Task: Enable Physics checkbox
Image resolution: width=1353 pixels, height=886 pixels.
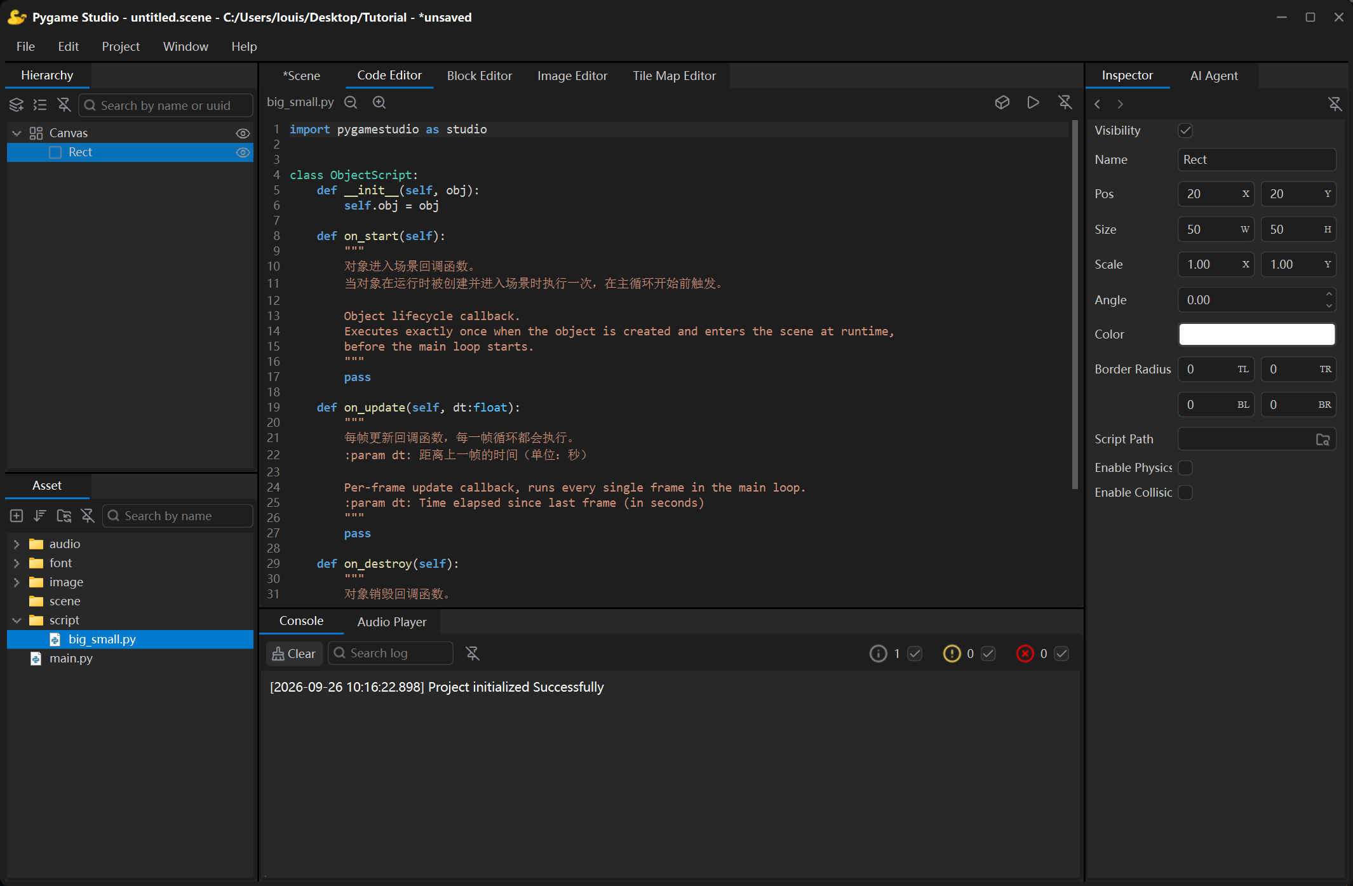Action: pos(1185,468)
